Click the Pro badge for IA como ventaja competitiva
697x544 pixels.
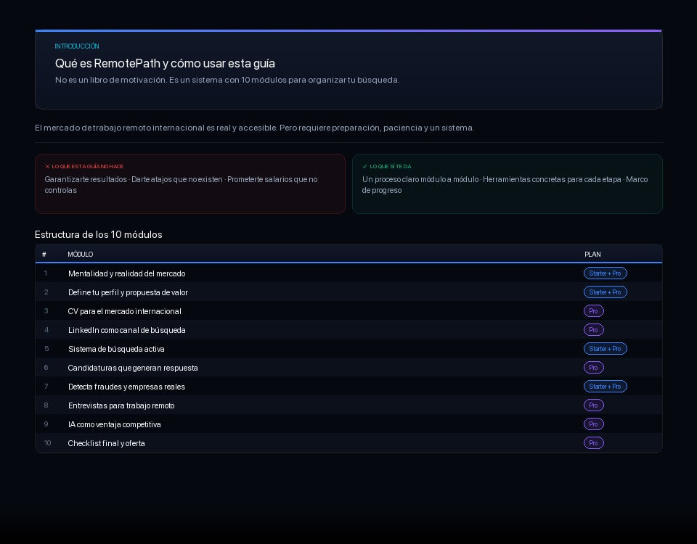click(x=593, y=424)
